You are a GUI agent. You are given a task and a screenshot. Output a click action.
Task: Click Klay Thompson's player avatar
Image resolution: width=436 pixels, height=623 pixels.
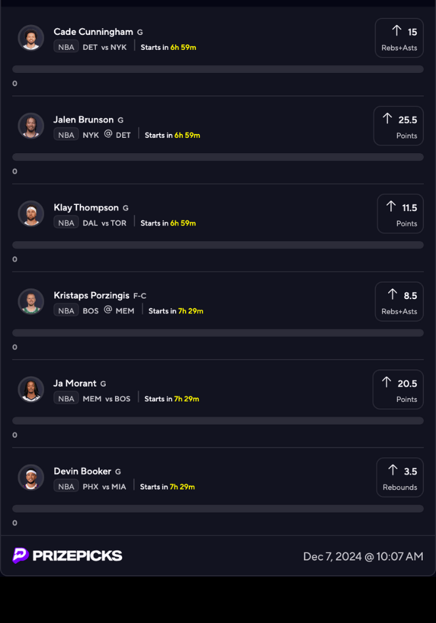coord(31,214)
